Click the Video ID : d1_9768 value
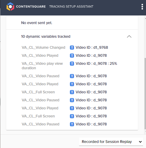 pyautogui.click(x=92, y=48)
